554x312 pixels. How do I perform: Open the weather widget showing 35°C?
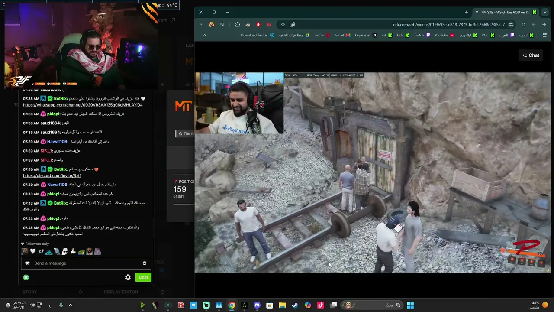(x=539, y=305)
